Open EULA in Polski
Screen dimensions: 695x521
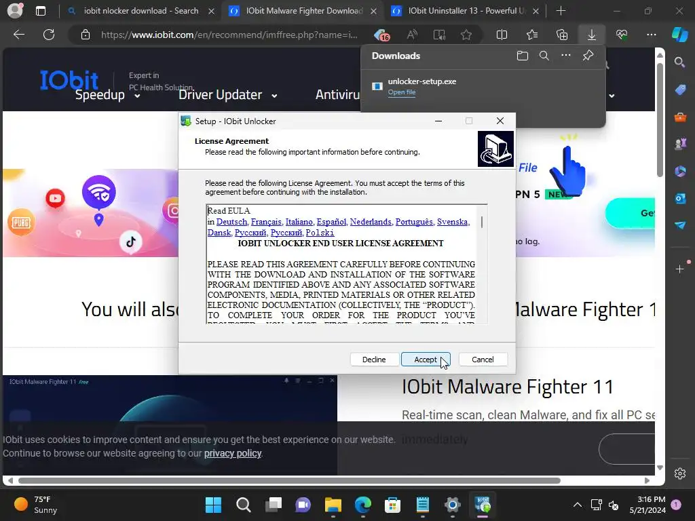[x=320, y=233]
